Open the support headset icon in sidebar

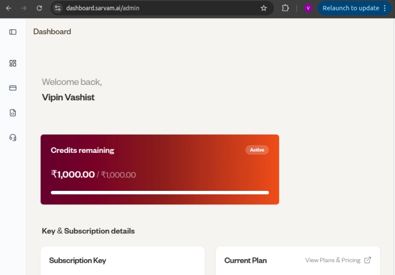13,137
